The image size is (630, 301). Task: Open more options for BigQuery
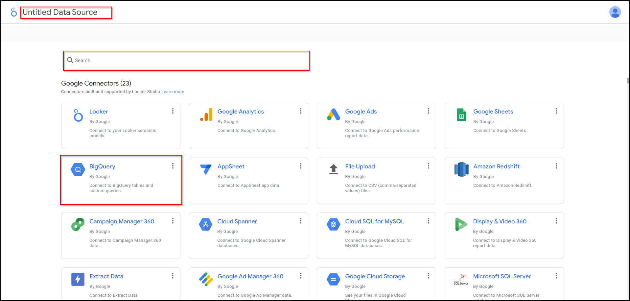tap(173, 166)
